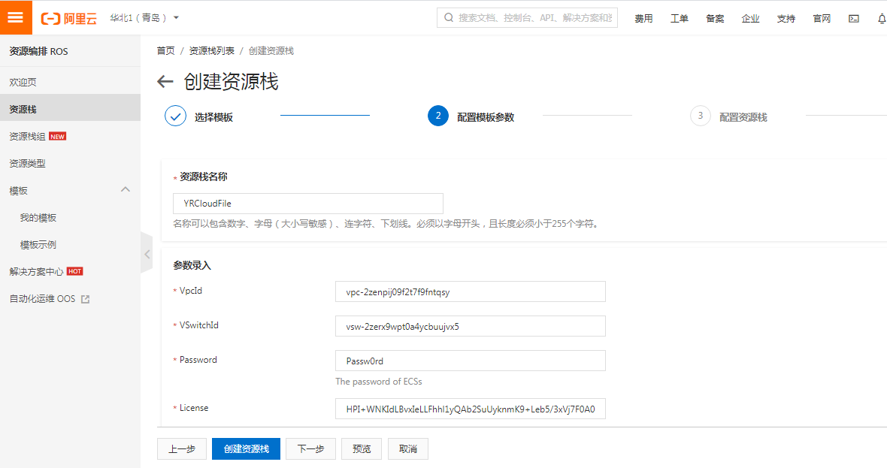Image resolution: width=887 pixels, height=468 pixels.
Task: Click the 预览 button
Action: click(x=362, y=448)
